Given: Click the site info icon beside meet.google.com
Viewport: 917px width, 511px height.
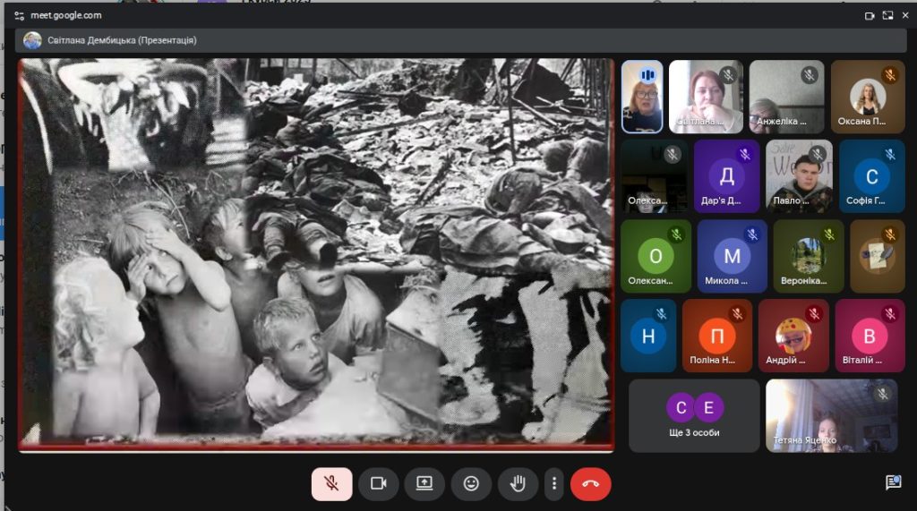Looking at the screenshot, I should (x=19, y=15).
